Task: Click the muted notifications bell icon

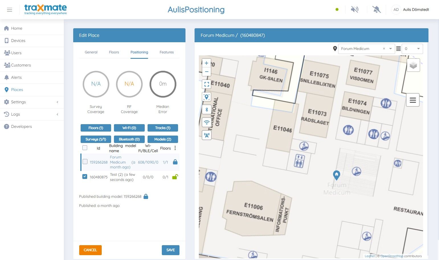Action: (376, 9)
